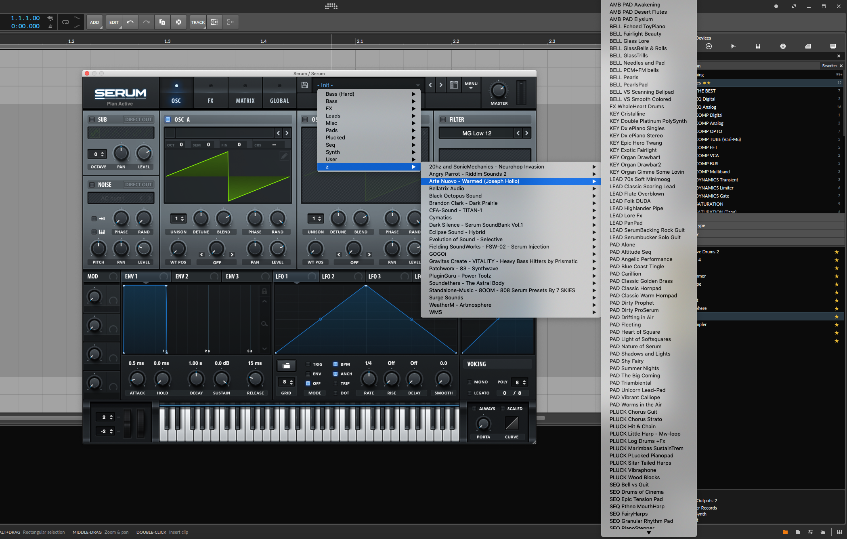
Task: Remove the Favorites filter X
Action: [x=841, y=66]
